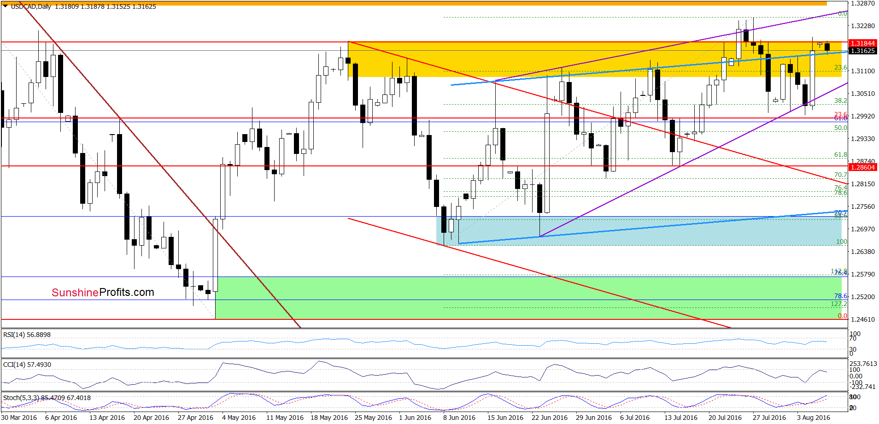
Task: Click the 1.26970 price axis value
Action: [x=862, y=229]
